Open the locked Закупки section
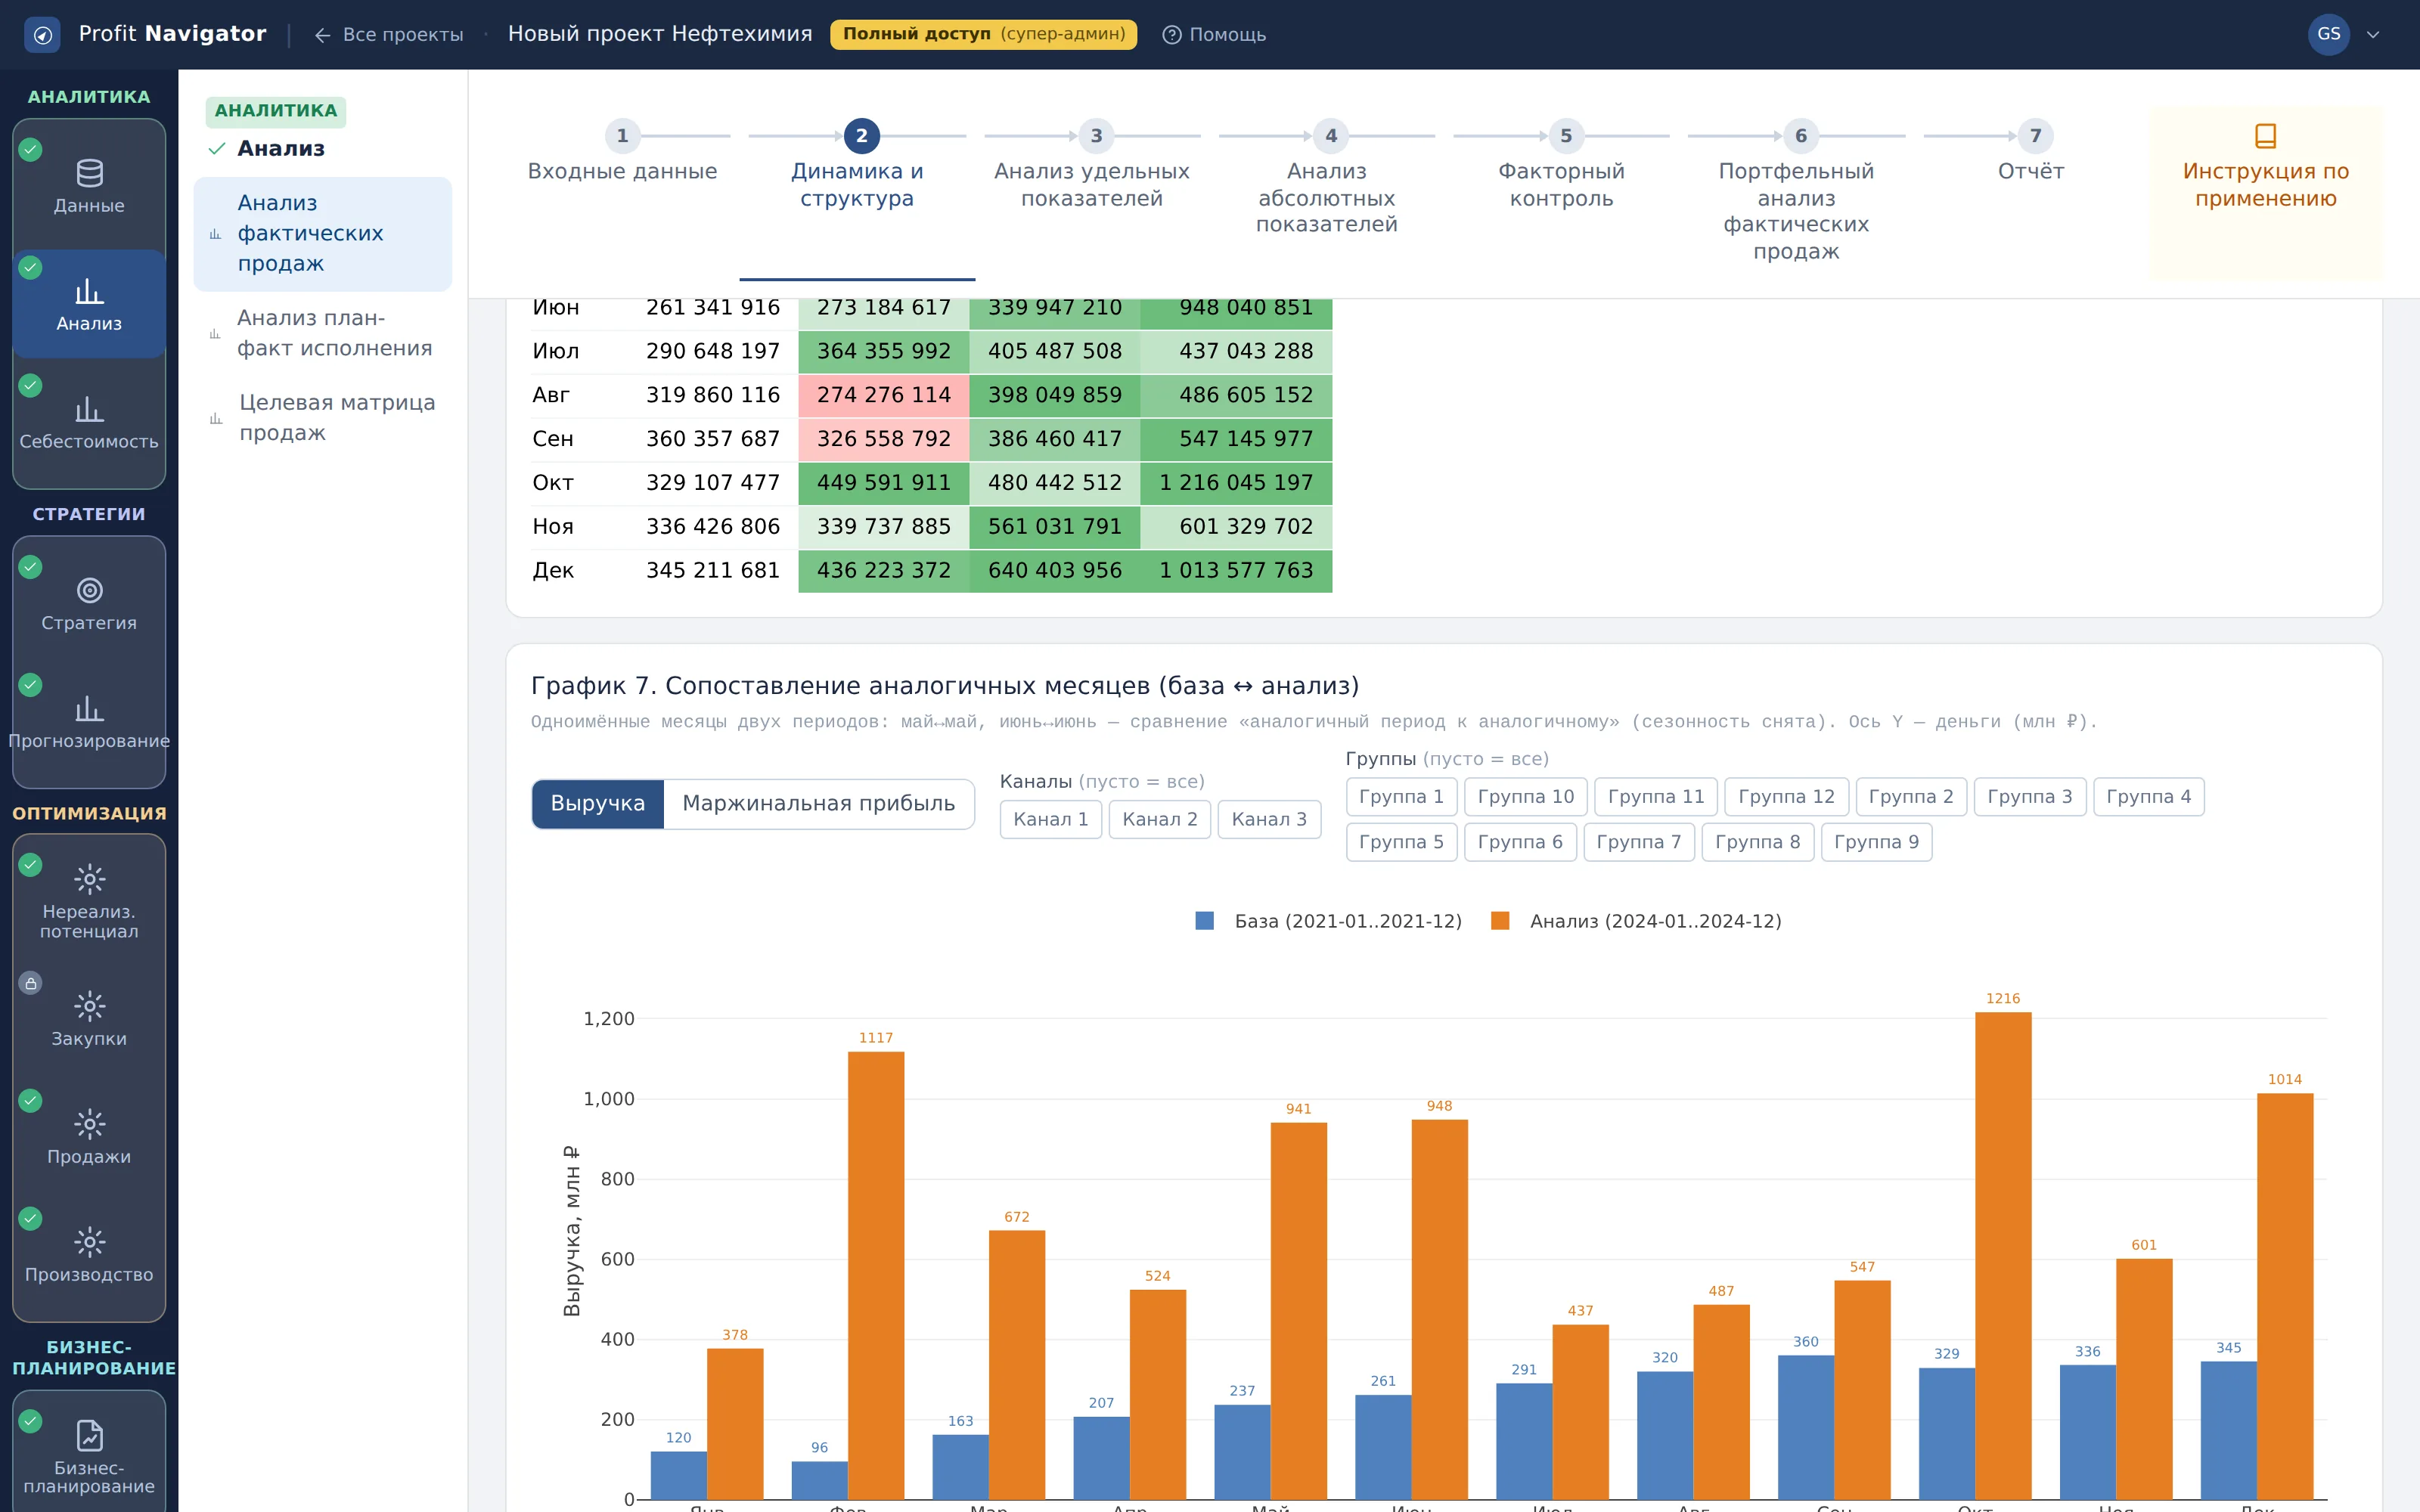The height and width of the screenshot is (1512, 2420). pyautogui.click(x=89, y=1018)
